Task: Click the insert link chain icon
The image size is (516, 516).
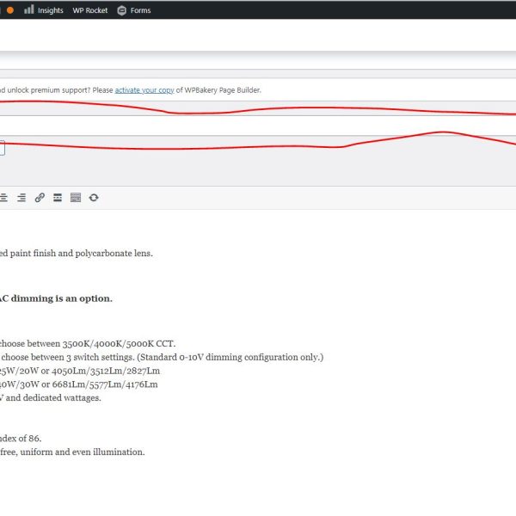Action: click(40, 198)
